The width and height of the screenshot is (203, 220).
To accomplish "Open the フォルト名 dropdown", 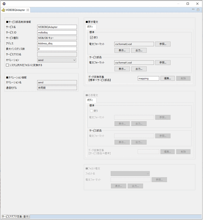I will [x=130, y=173].
